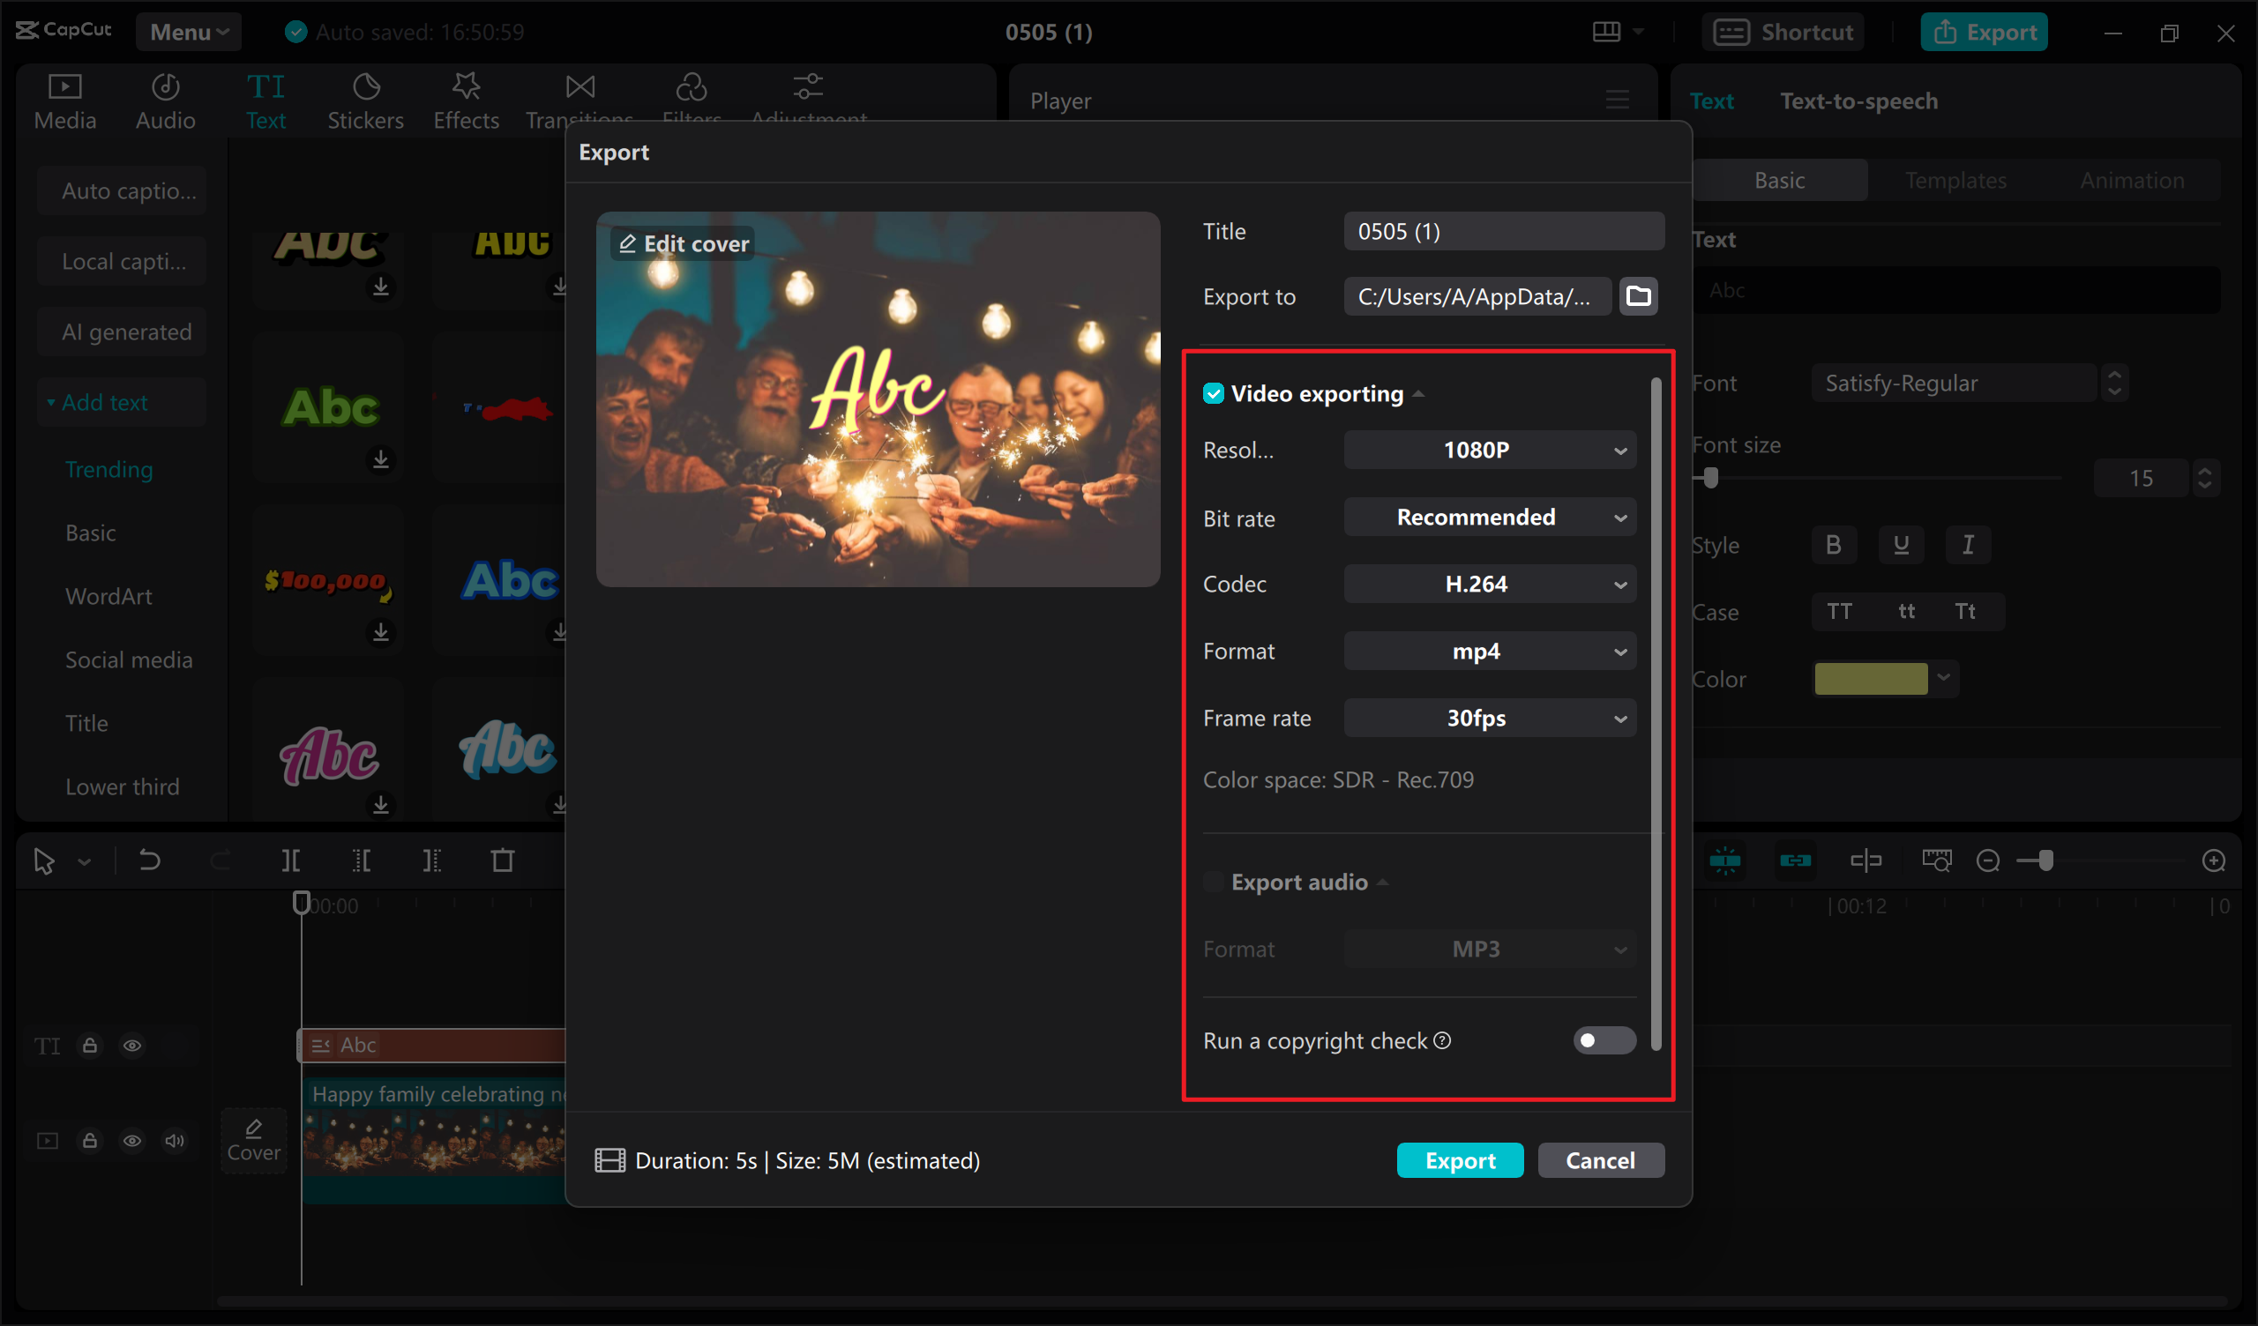Select Social media text category
The image size is (2258, 1326).
tap(128, 660)
